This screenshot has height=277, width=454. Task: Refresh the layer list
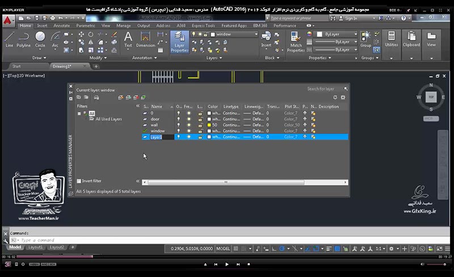point(335,97)
